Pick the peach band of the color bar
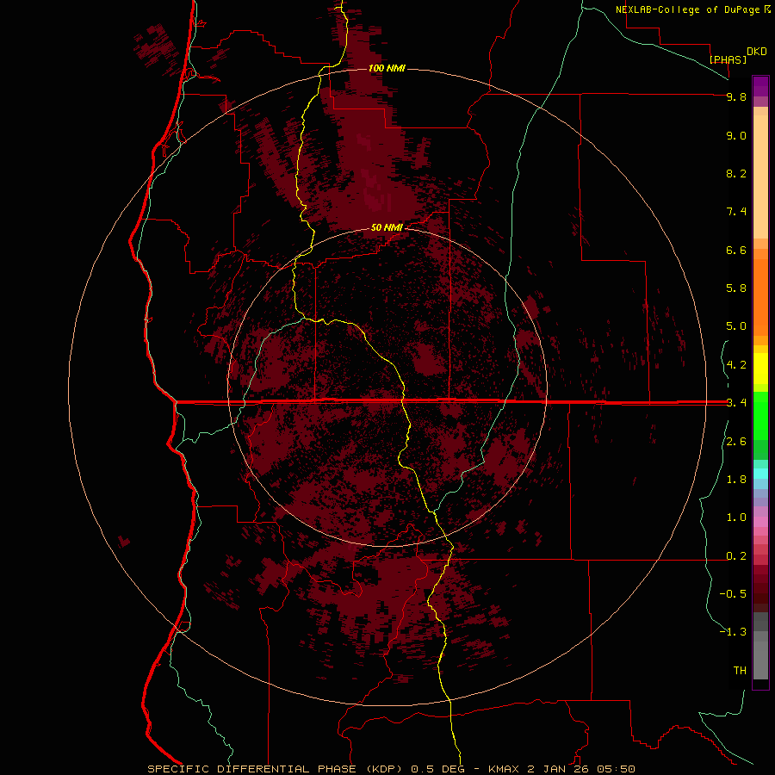 coord(760,177)
